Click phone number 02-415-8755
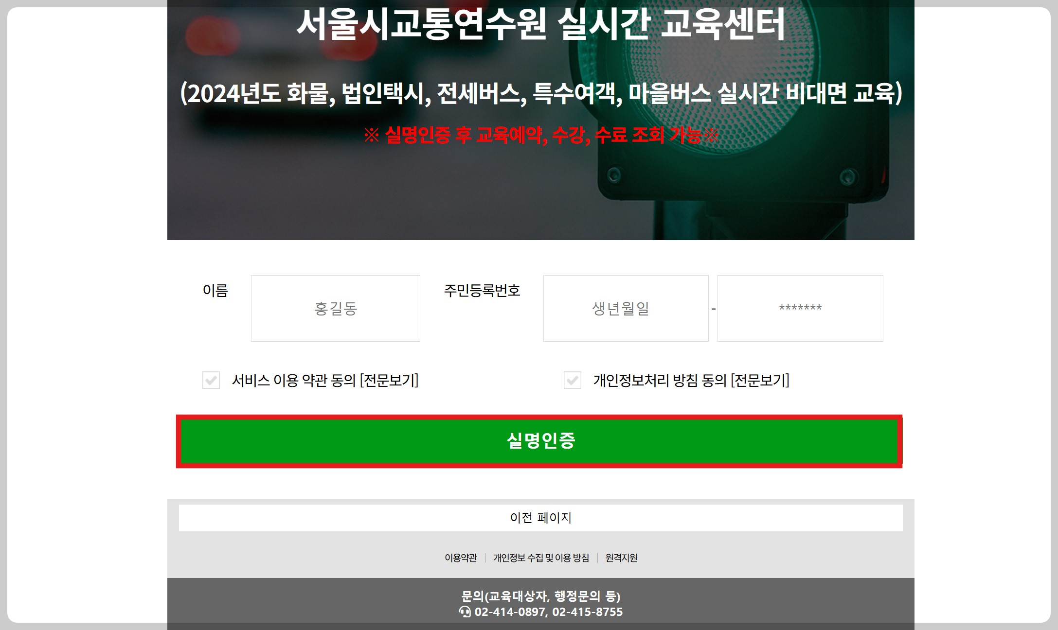Viewport: 1058px width, 630px height. point(588,612)
